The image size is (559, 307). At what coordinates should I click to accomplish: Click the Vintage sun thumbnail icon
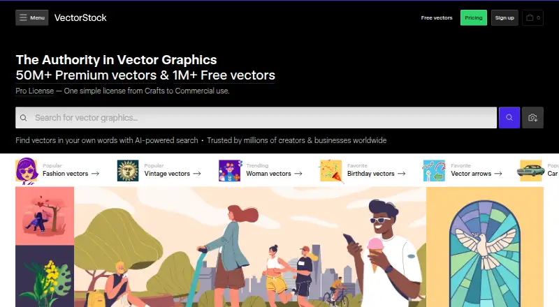coord(128,171)
